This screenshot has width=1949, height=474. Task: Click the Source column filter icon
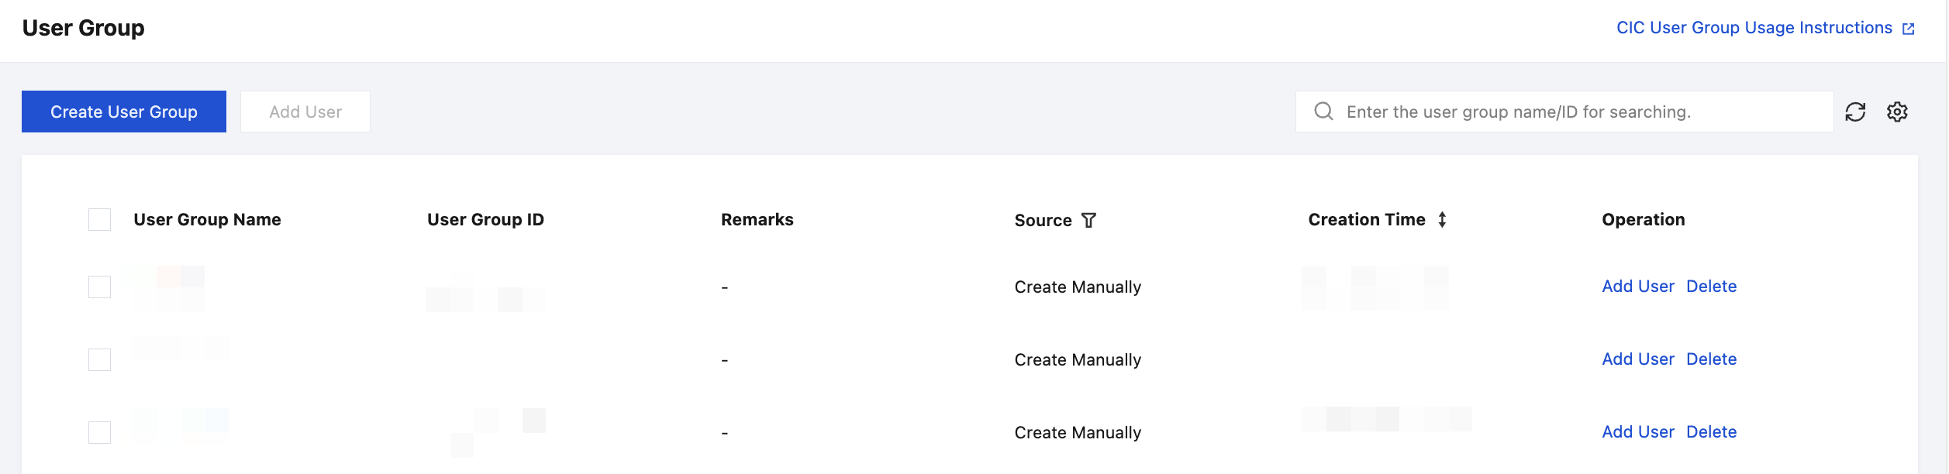click(x=1089, y=221)
